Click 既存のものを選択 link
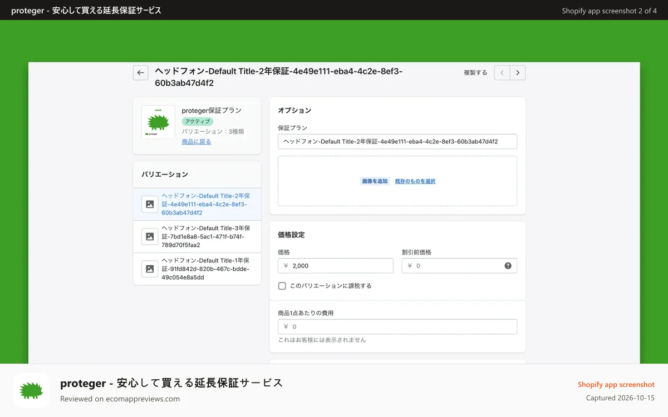 tap(415, 181)
